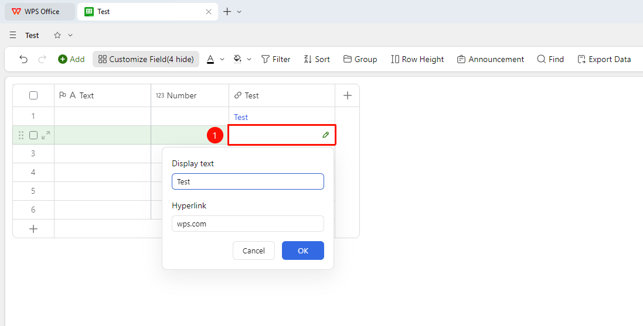This screenshot has width=643, height=326.
Task: Star the Test document as favorite
Action: [57, 35]
